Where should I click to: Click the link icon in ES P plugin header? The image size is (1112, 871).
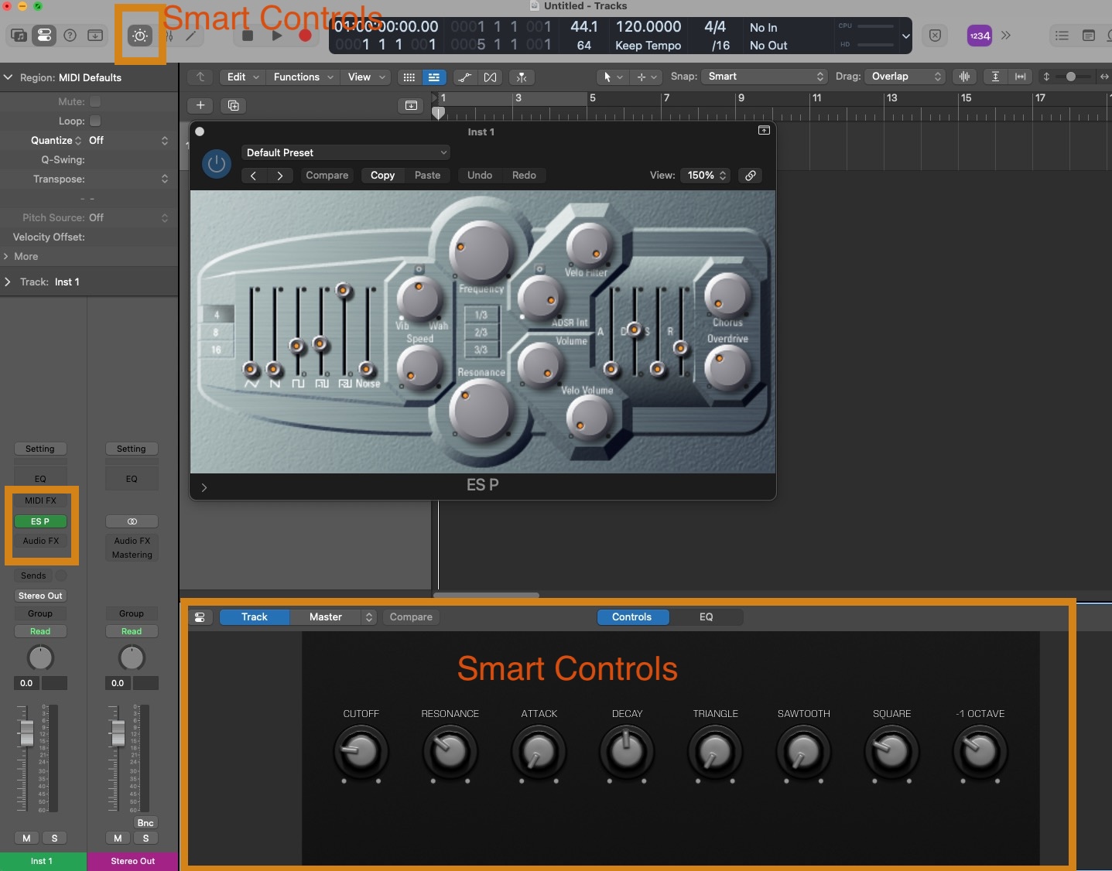(750, 176)
